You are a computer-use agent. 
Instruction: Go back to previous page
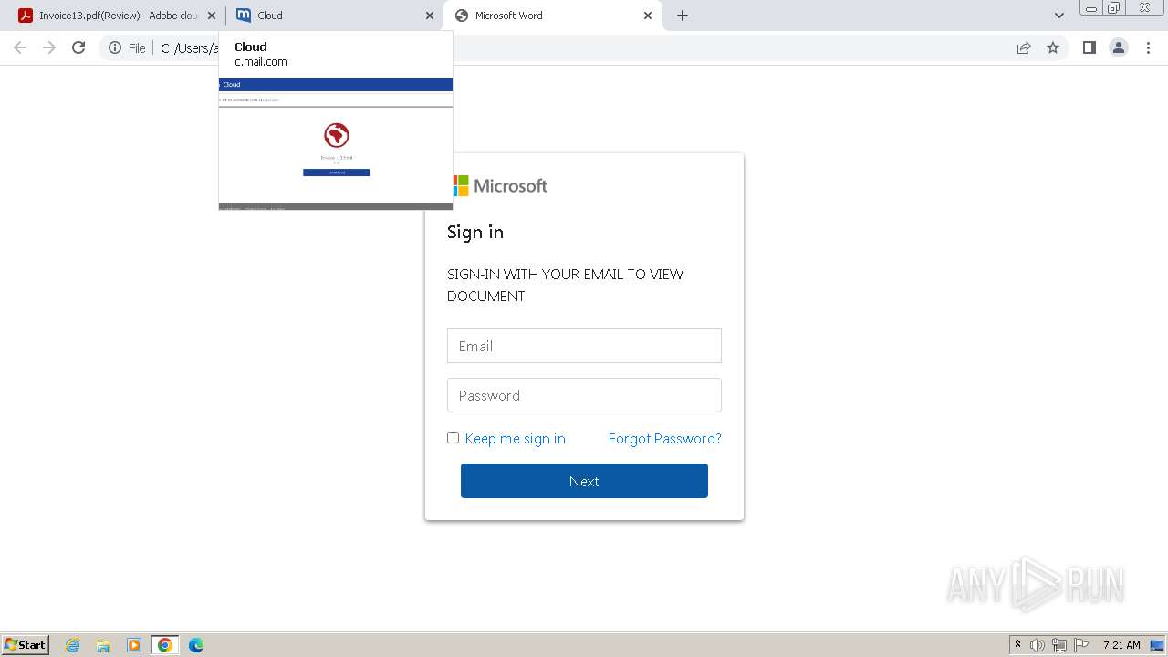tap(20, 47)
